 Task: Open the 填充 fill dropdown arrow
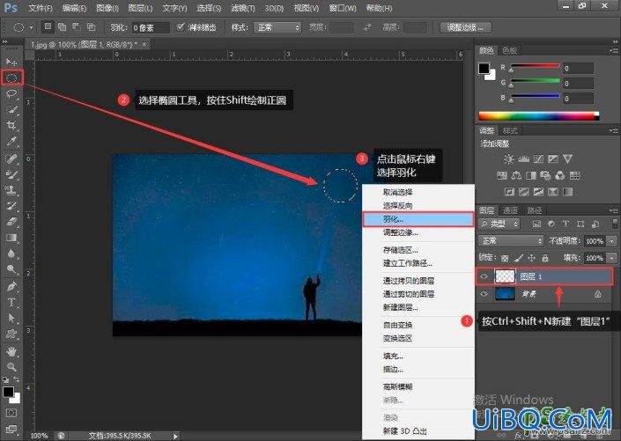tap(613, 258)
